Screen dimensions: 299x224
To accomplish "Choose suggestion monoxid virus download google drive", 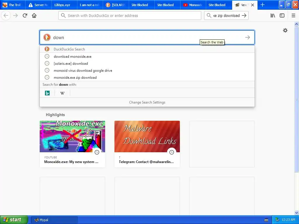I will [x=147, y=71].
